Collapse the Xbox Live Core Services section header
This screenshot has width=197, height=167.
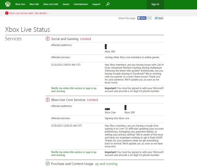pos(68,100)
